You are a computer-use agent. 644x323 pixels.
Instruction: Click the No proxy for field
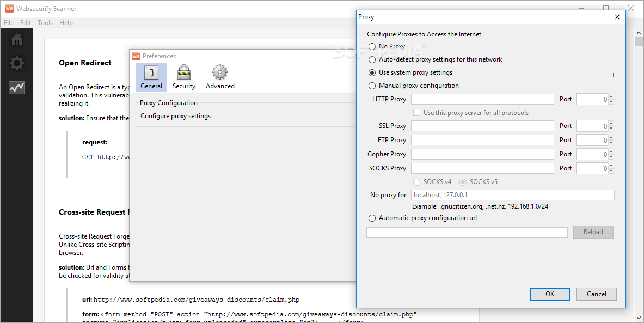pyautogui.click(x=513, y=195)
